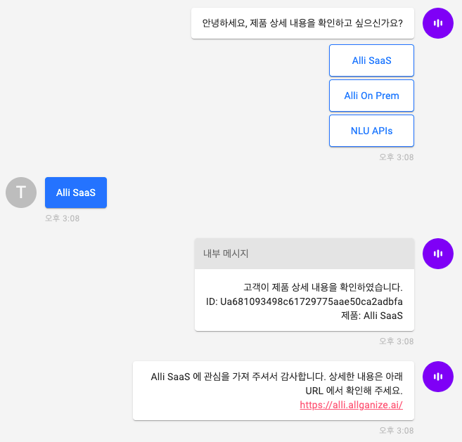Click the blue Alli SaaS user reply bubble
The image size is (462, 442).
(x=76, y=193)
